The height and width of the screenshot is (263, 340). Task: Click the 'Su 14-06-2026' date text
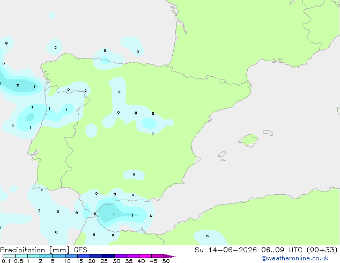226,250
